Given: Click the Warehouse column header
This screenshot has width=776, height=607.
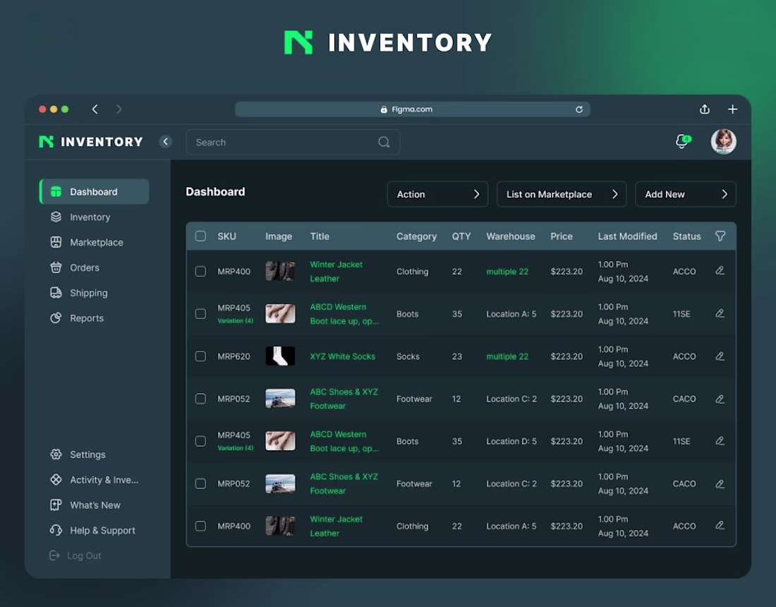Looking at the screenshot, I should pyautogui.click(x=510, y=236).
